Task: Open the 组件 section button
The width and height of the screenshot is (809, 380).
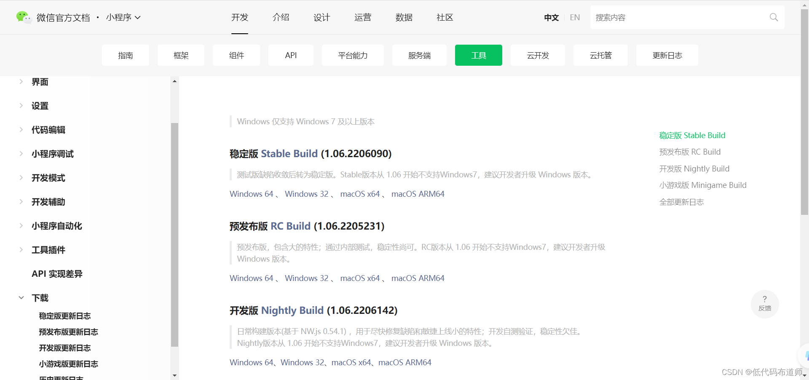Action: (x=236, y=55)
